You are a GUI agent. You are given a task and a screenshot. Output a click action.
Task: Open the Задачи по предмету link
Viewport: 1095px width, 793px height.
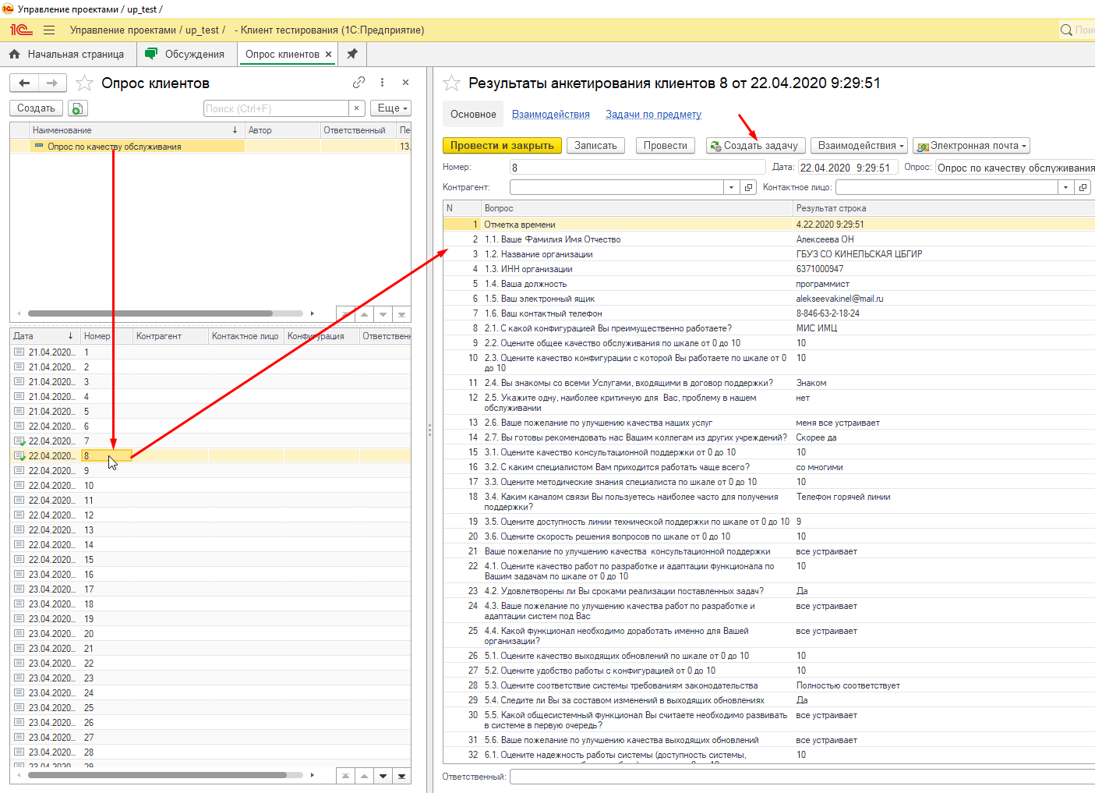click(x=653, y=115)
